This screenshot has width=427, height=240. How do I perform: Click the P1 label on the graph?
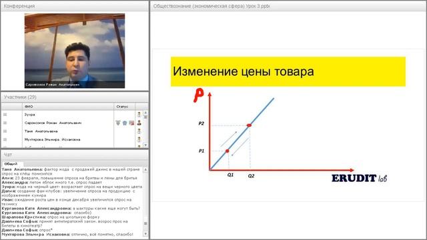(x=201, y=151)
